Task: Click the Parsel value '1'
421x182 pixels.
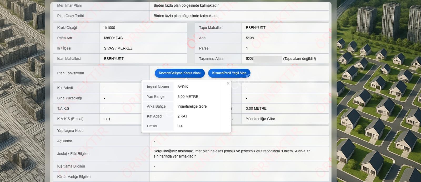Action: (247, 48)
